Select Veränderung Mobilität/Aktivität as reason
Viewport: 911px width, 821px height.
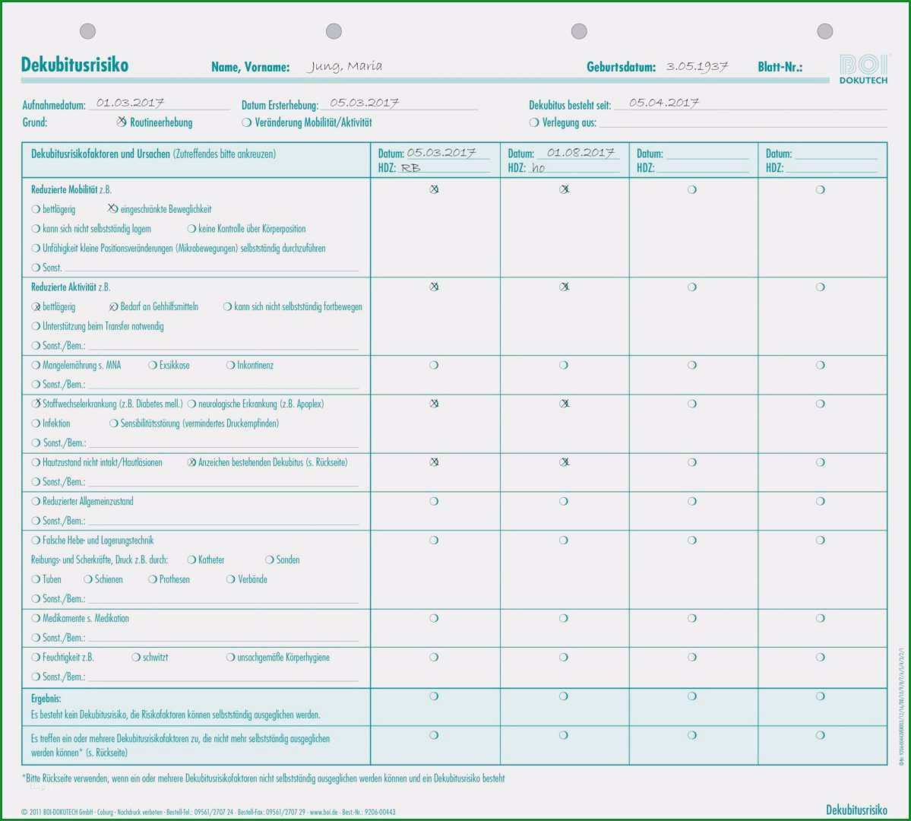click(x=247, y=122)
